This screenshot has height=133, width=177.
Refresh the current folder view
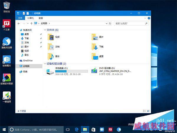[110, 24]
